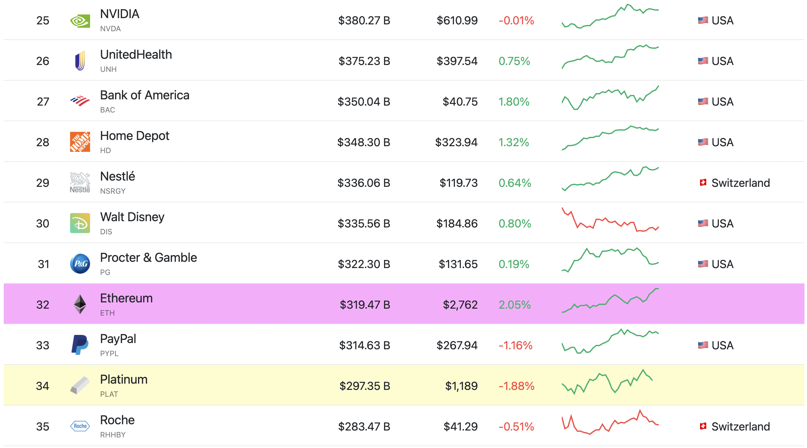Click Ethereum price $2,762
The width and height of the screenshot is (807, 448).
460,305
